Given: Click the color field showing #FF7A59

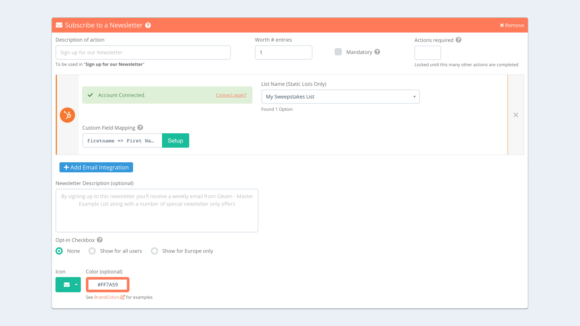Looking at the screenshot, I should 107,284.
